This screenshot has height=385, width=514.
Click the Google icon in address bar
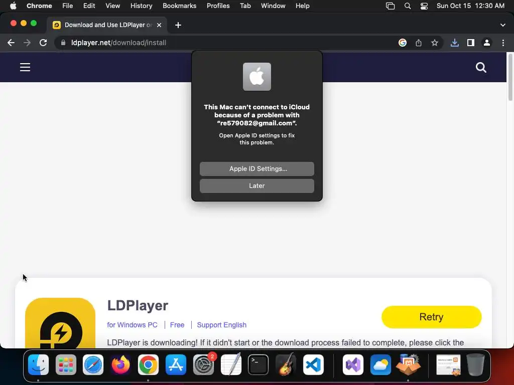(403, 43)
